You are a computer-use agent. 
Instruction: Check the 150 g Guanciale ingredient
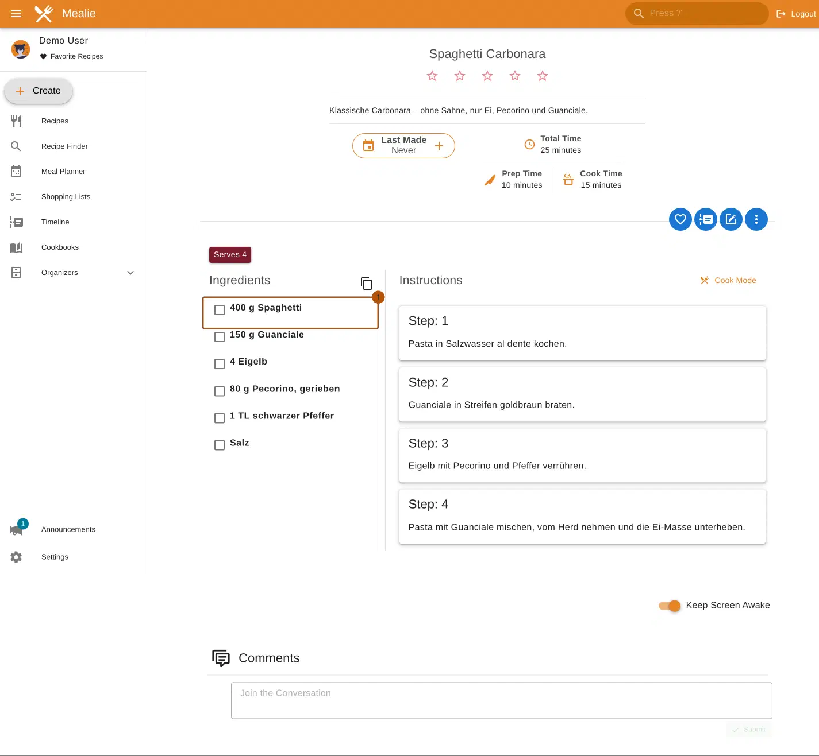(x=220, y=337)
